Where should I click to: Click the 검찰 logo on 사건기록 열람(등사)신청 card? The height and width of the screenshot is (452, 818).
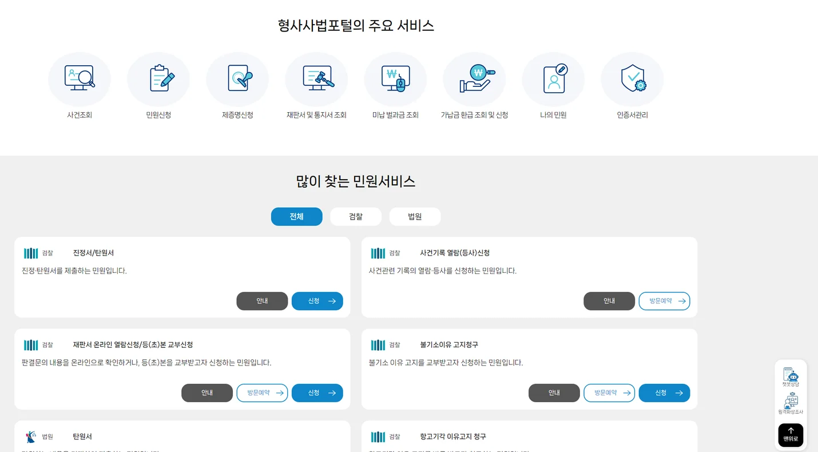pos(378,253)
